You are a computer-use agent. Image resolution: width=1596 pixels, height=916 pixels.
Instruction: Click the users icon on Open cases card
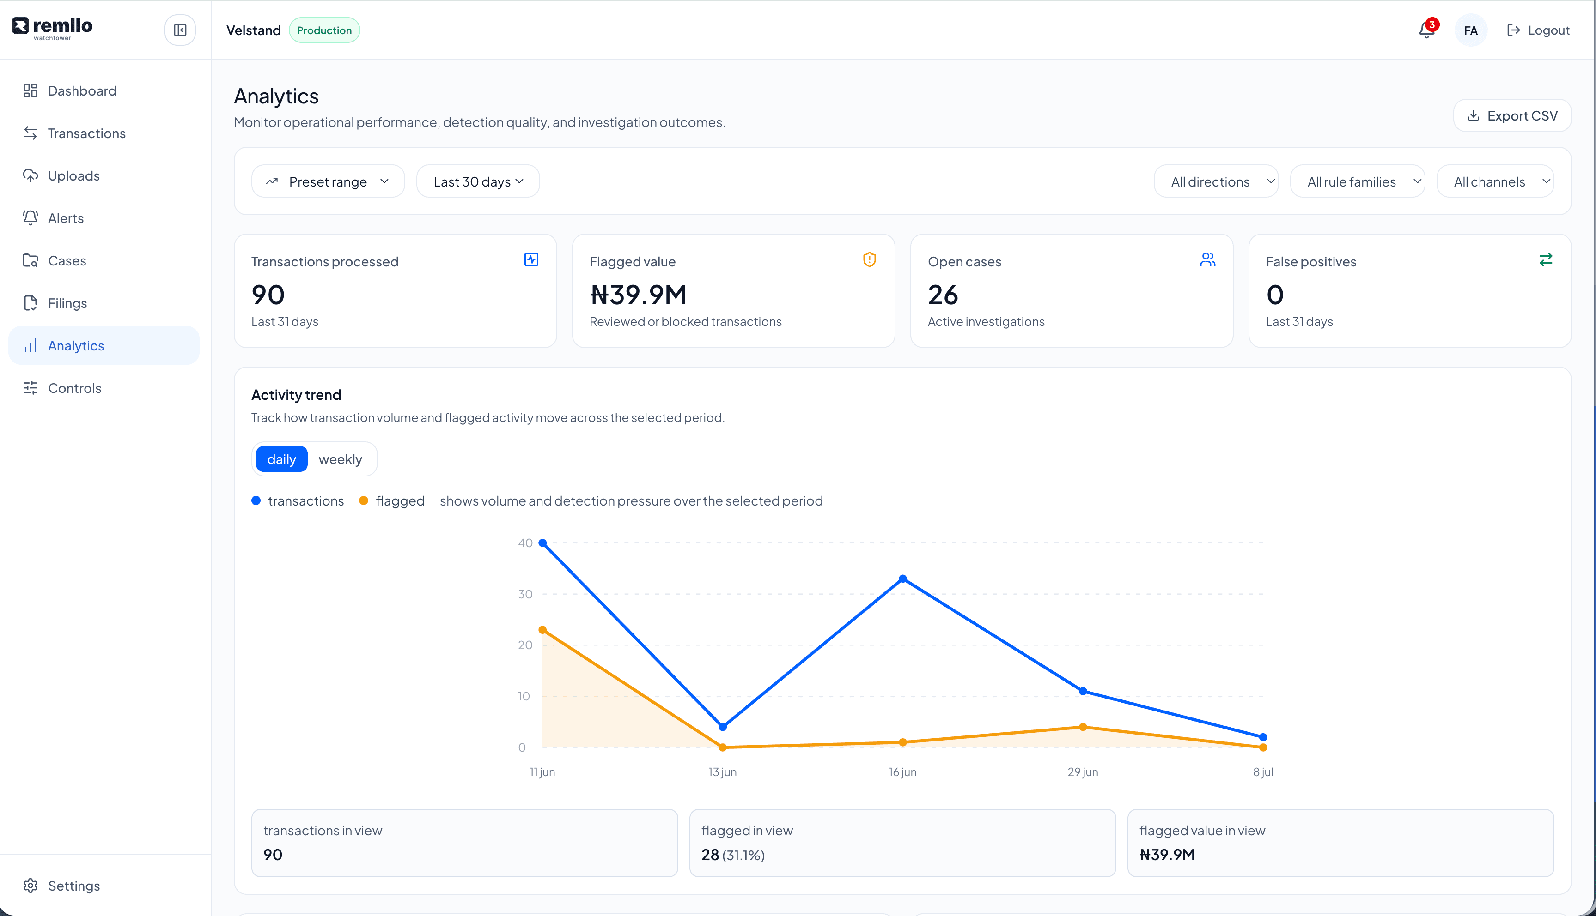1207,259
